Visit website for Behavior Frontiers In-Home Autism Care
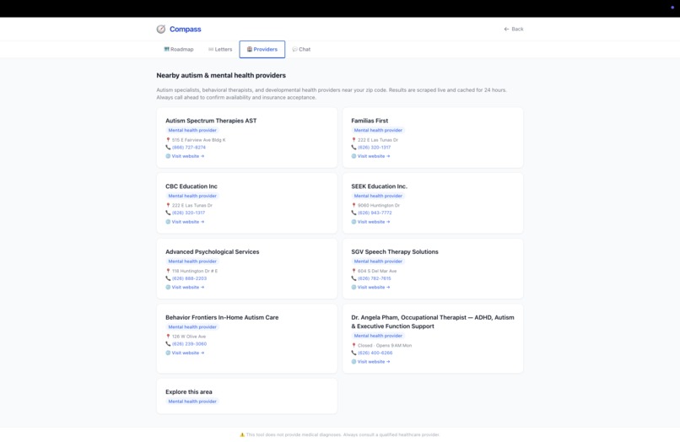 pos(188,353)
